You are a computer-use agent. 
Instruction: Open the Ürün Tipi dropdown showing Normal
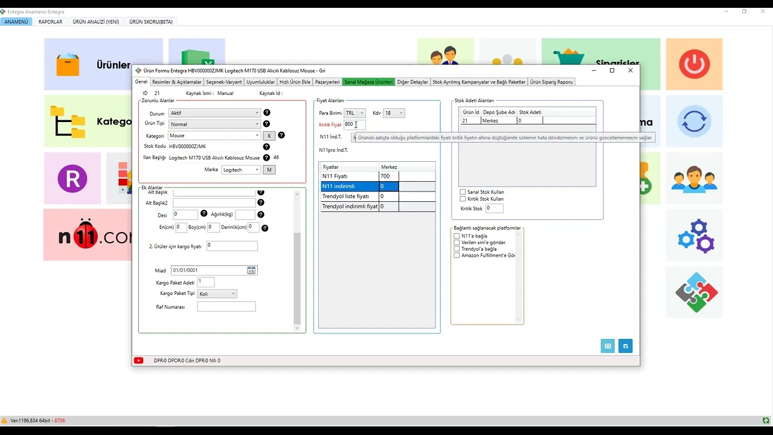pyautogui.click(x=214, y=124)
